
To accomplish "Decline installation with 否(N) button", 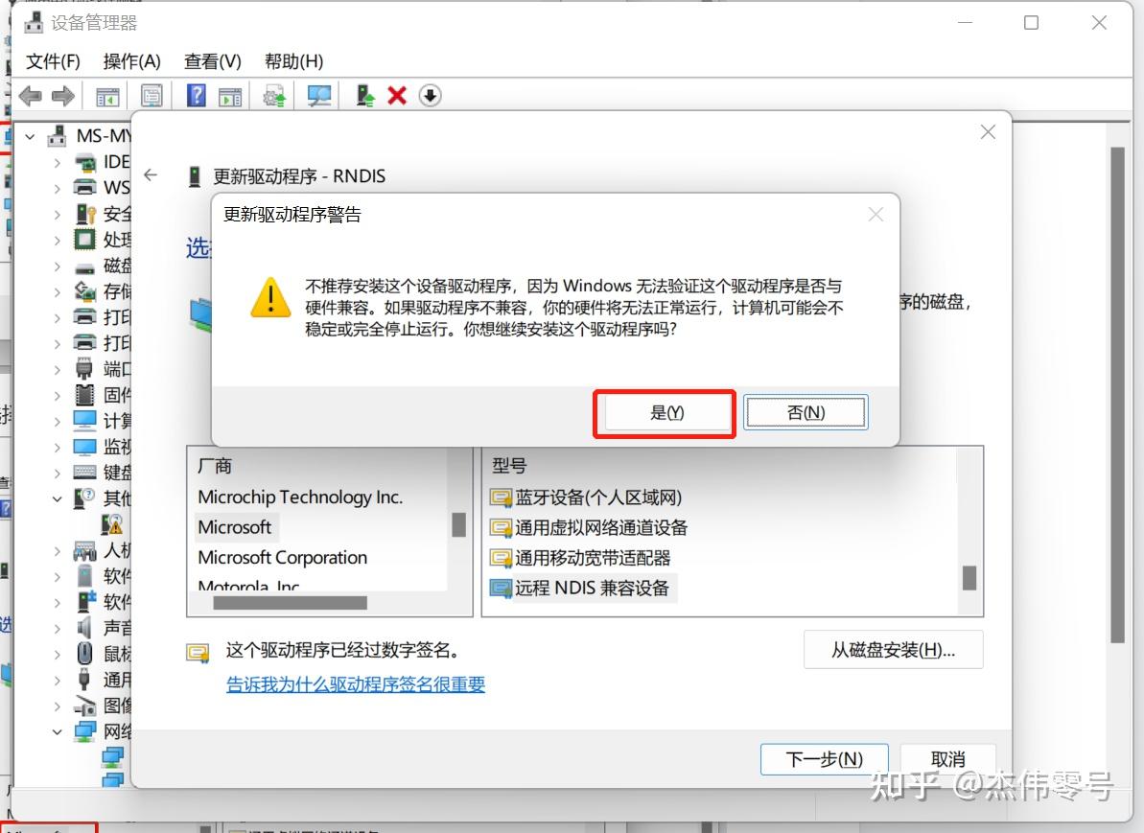I will click(x=805, y=413).
